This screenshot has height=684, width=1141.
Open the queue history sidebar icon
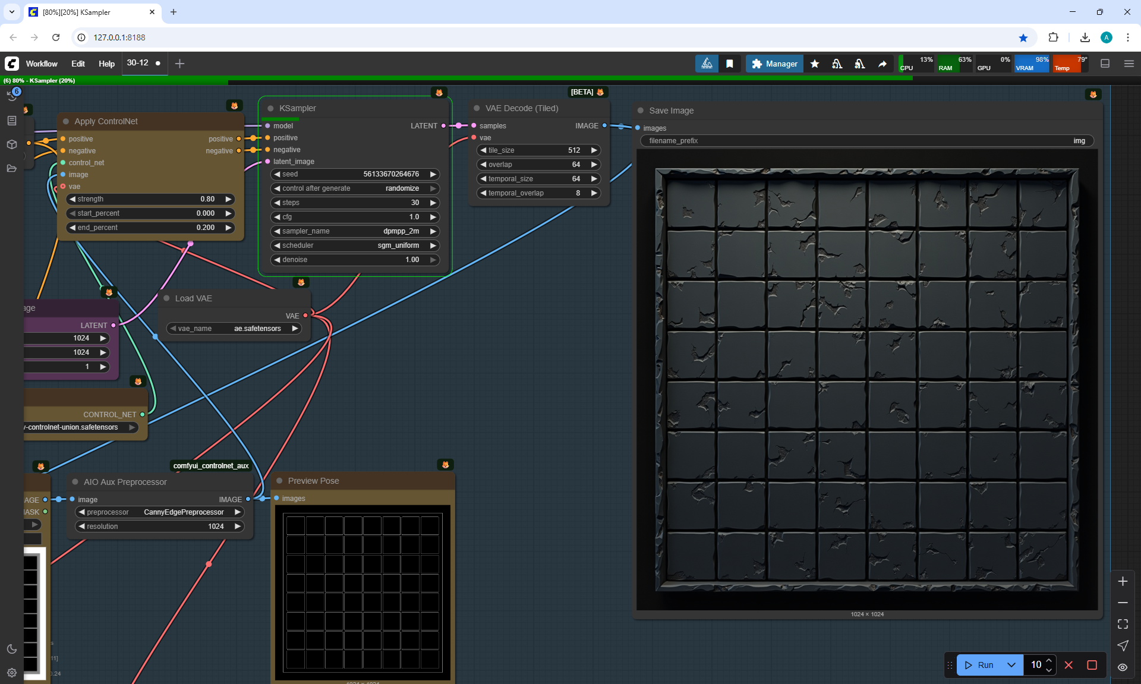(12, 96)
